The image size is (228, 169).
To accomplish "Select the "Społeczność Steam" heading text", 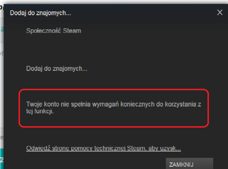I will click(54, 31).
